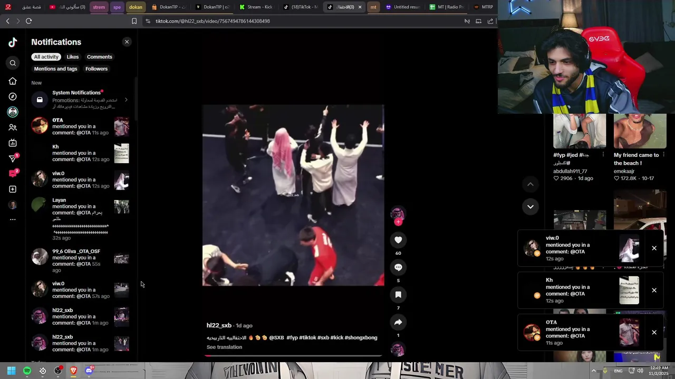
Task: Bookmark this page in address bar
Action: tap(134, 21)
